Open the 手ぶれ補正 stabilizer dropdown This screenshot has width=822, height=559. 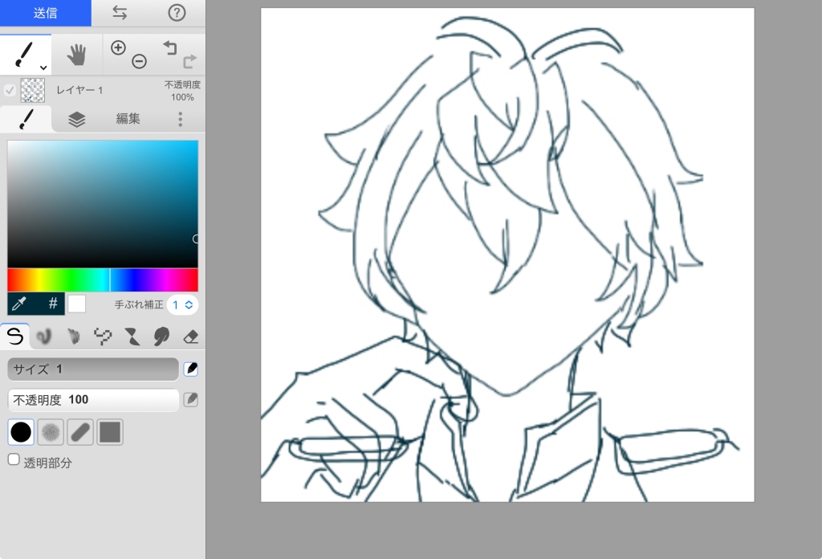tap(182, 304)
